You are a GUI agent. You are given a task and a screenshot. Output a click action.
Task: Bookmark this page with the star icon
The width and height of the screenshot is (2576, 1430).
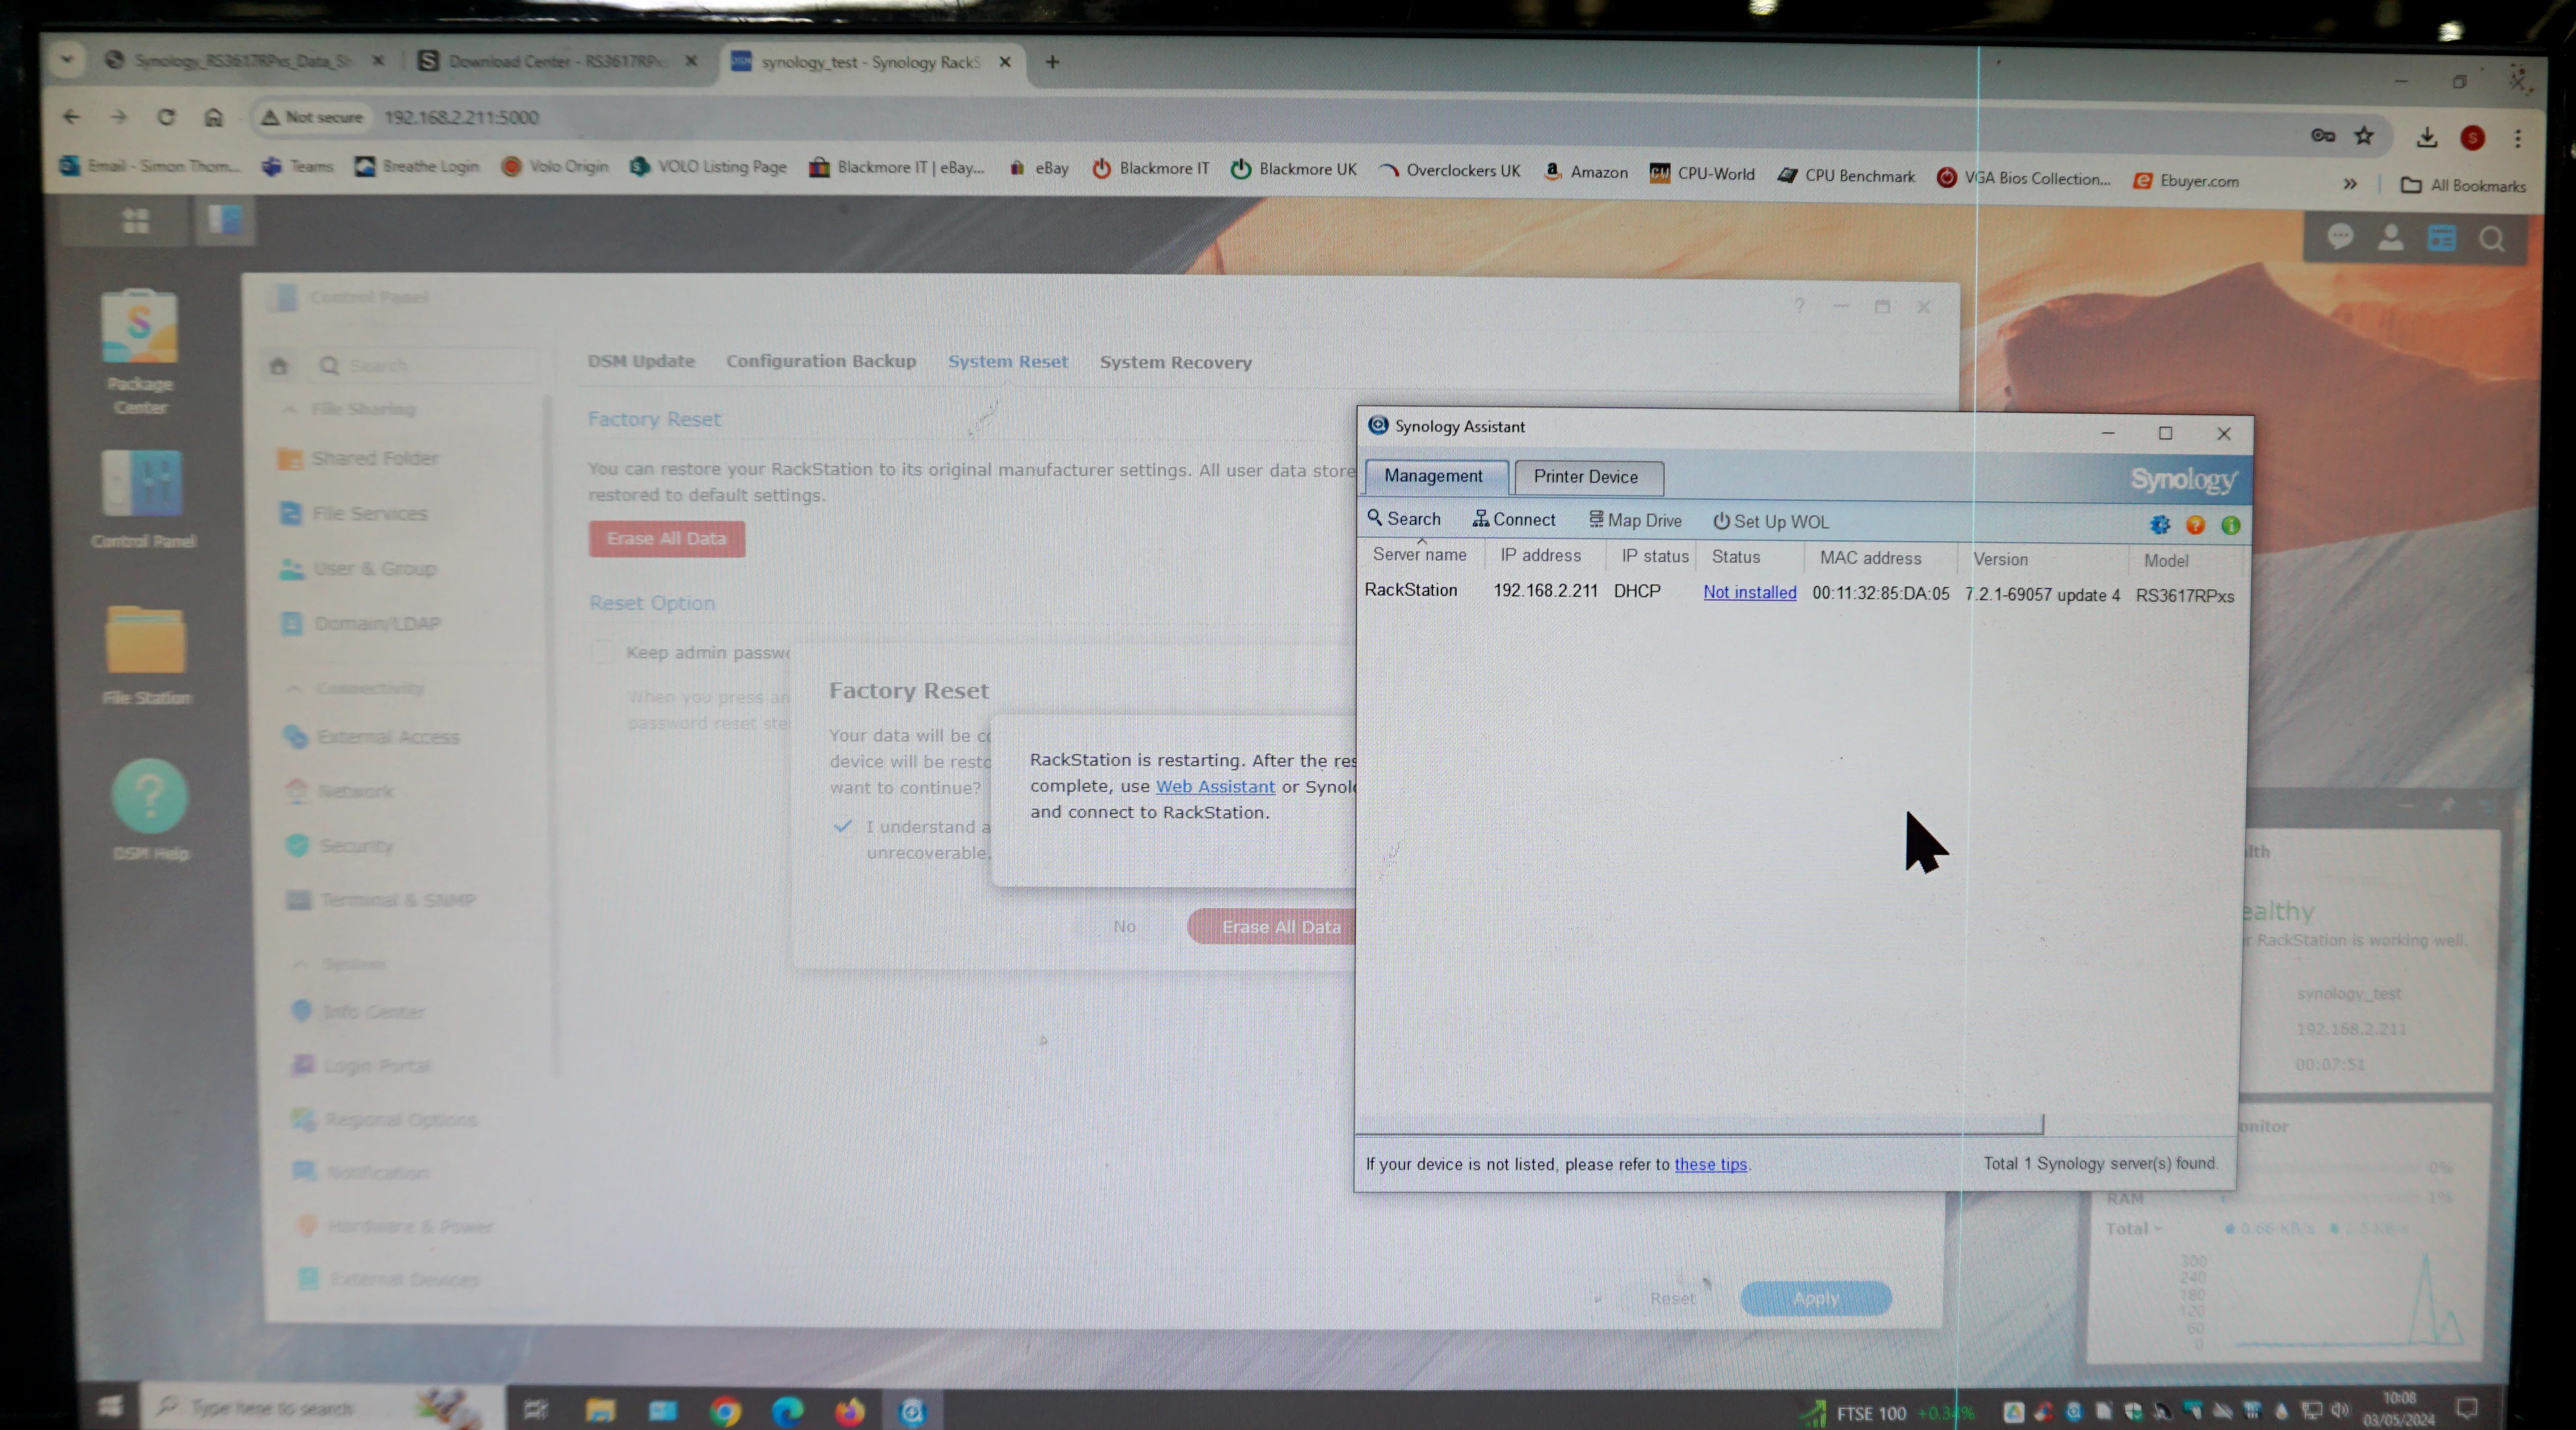[x=2364, y=136]
